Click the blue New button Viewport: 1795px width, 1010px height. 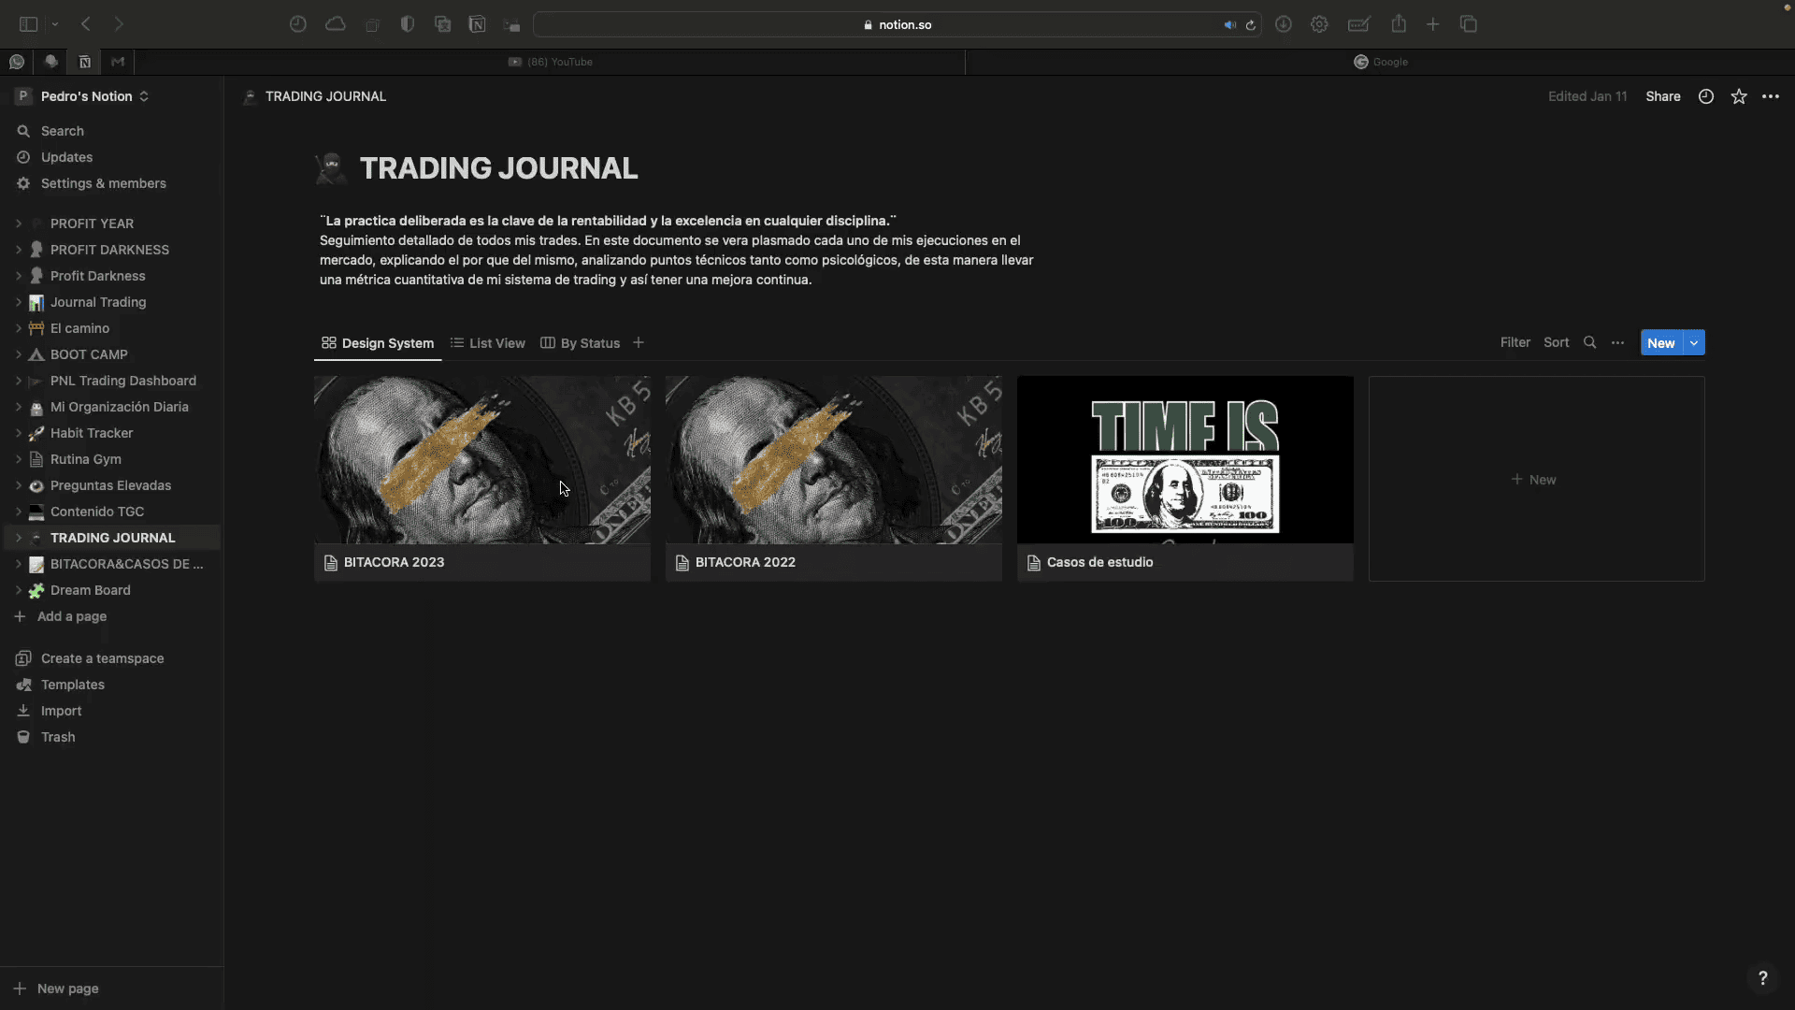coord(1660,342)
